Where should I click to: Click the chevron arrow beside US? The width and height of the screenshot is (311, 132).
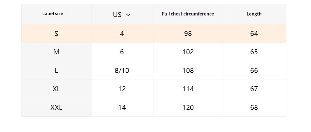point(128,15)
